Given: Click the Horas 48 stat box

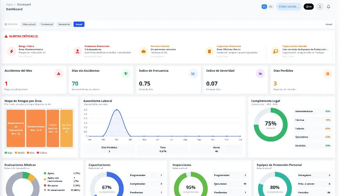Looking at the screenshot, I should coord(216,149).
